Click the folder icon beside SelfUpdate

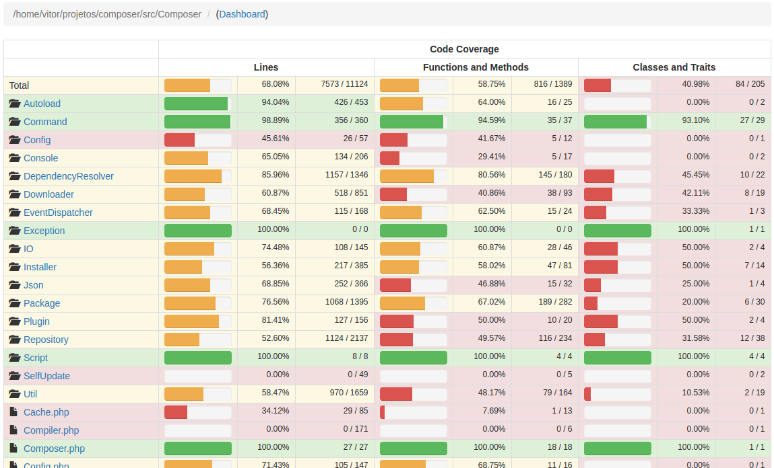coord(15,376)
